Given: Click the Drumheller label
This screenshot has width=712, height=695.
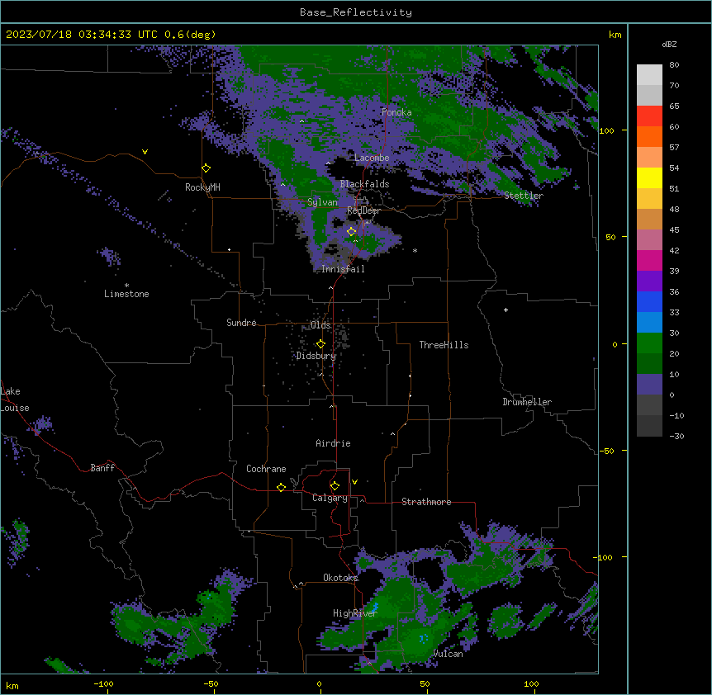Looking at the screenshot, I should (x=527, y=402).
